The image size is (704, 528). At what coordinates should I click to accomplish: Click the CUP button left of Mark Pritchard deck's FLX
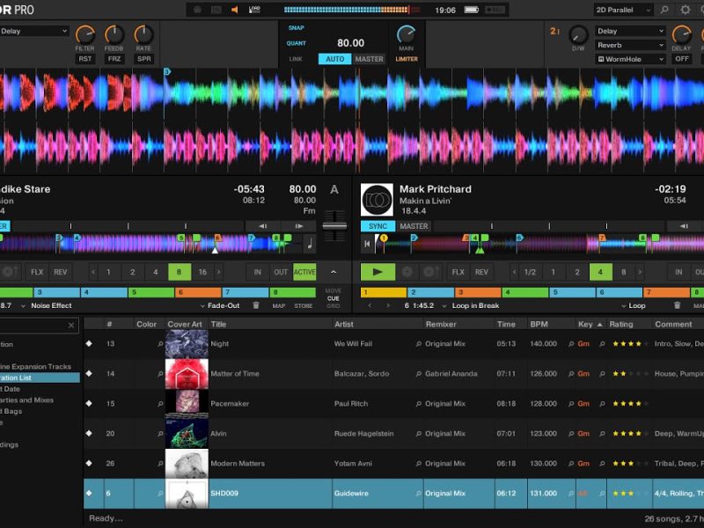point(431,272)
